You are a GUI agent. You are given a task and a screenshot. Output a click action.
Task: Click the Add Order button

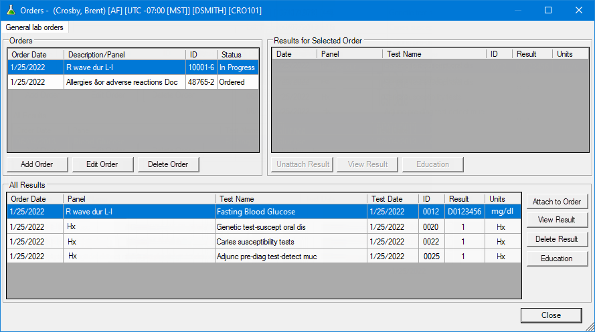point(37,164)
